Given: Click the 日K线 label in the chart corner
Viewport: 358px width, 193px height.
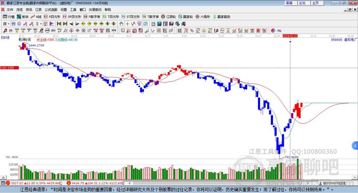Looking at the screenshot, I should pos(5,37).
